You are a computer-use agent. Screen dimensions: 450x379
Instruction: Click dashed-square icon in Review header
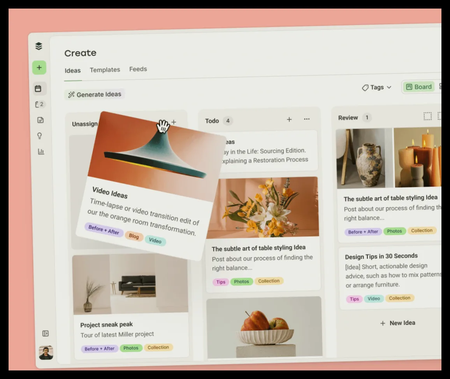click(x=427, y=116)
